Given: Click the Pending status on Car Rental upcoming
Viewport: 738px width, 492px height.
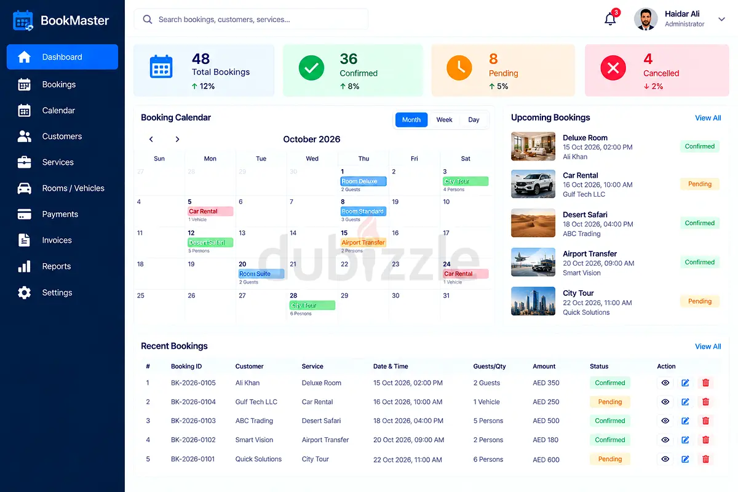Looking at the screenshot, I should (x=700, y=184).
